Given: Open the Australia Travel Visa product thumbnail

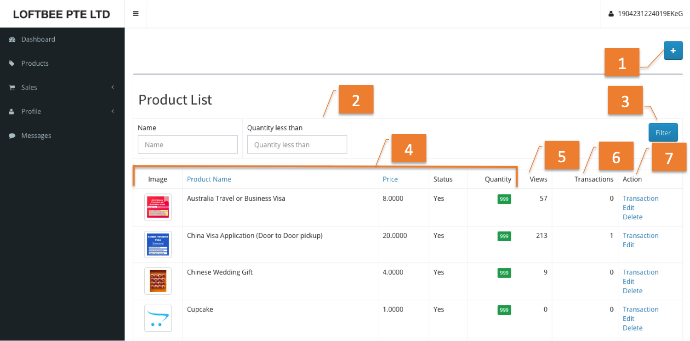Looking at the screenshot, I should [x=158, y=207].
